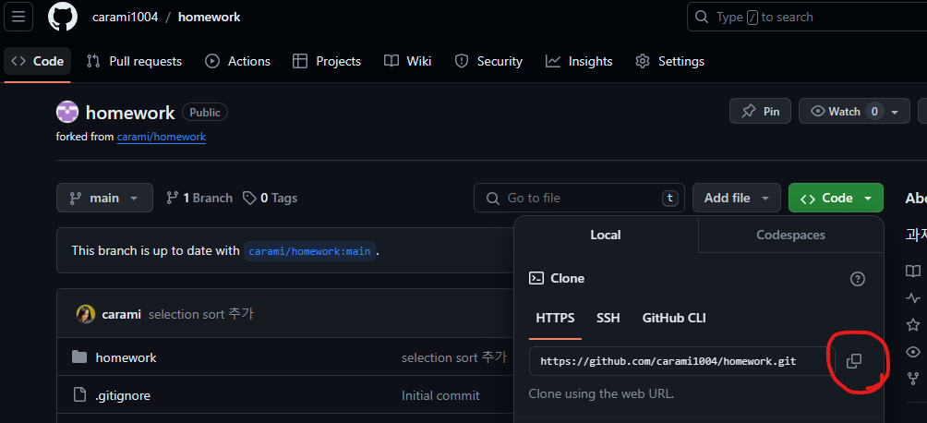Viewport: 927px width, 423px height.
Task: Click the homework folder icon
Action: click(79, 357)
